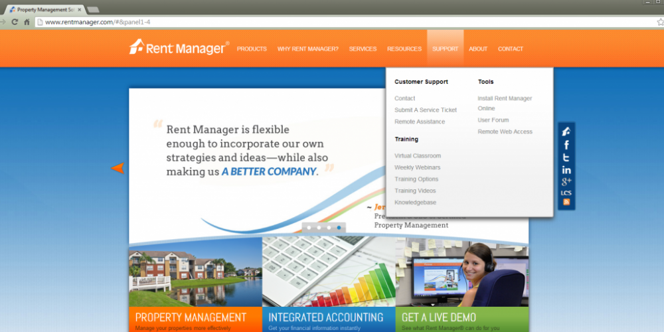Screen dimensions: 664x332
Task: Open the PRODUCTS menu
Action: [252, 48]
